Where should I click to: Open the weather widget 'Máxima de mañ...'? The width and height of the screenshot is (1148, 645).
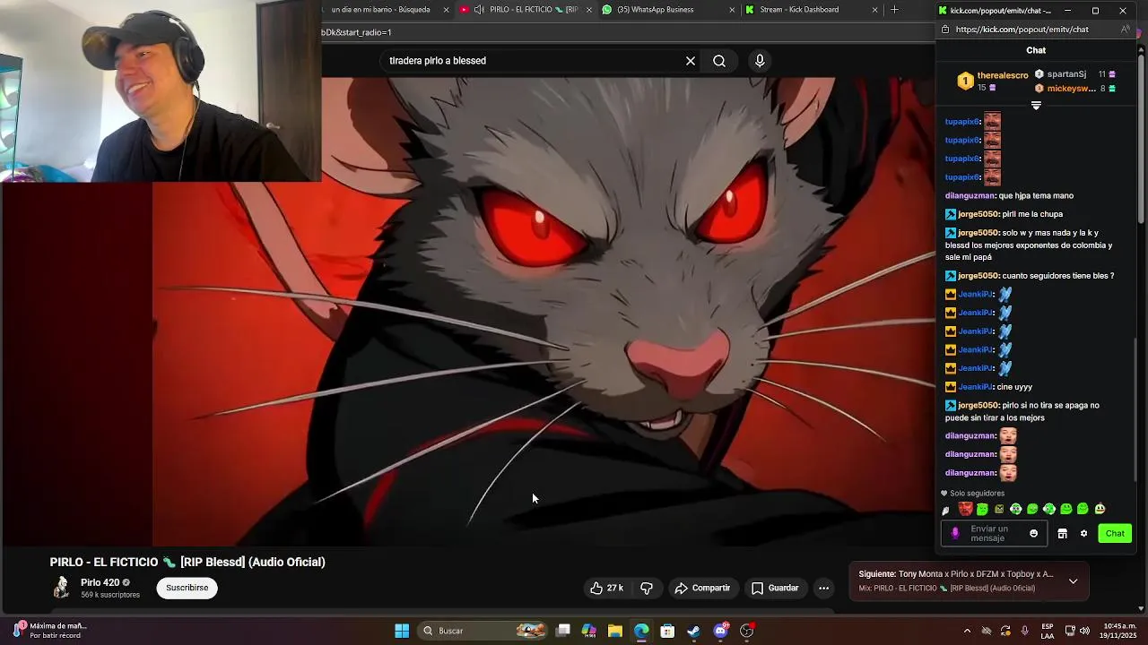point(49,631)
